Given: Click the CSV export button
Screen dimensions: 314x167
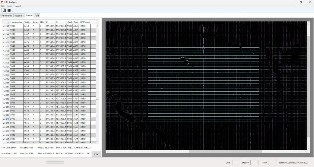Looking at the screenshot, I should pyautogui.click(x=96, y=154).
